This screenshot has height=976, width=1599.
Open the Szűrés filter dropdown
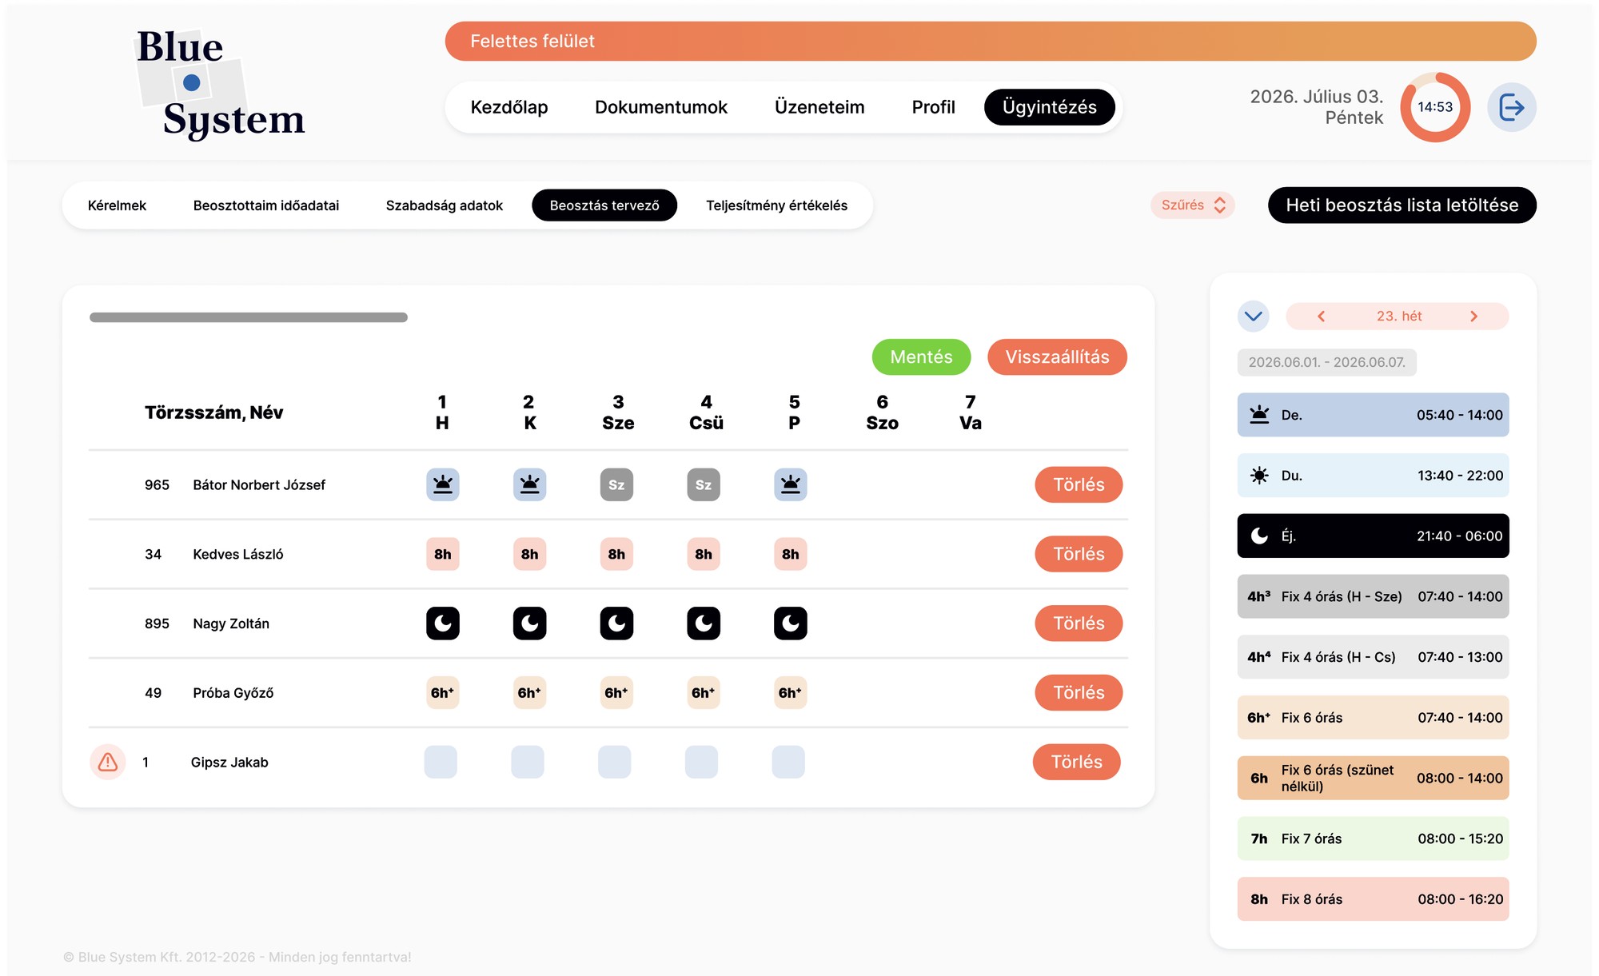tap(1193, 205)
